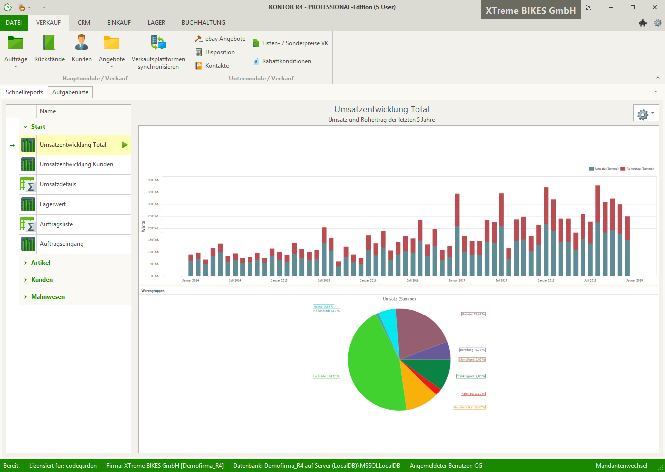This screenshot has width=665, height=472.
Task: Open Listen- / Sonderpreise VK
Action: pos(290,43)
